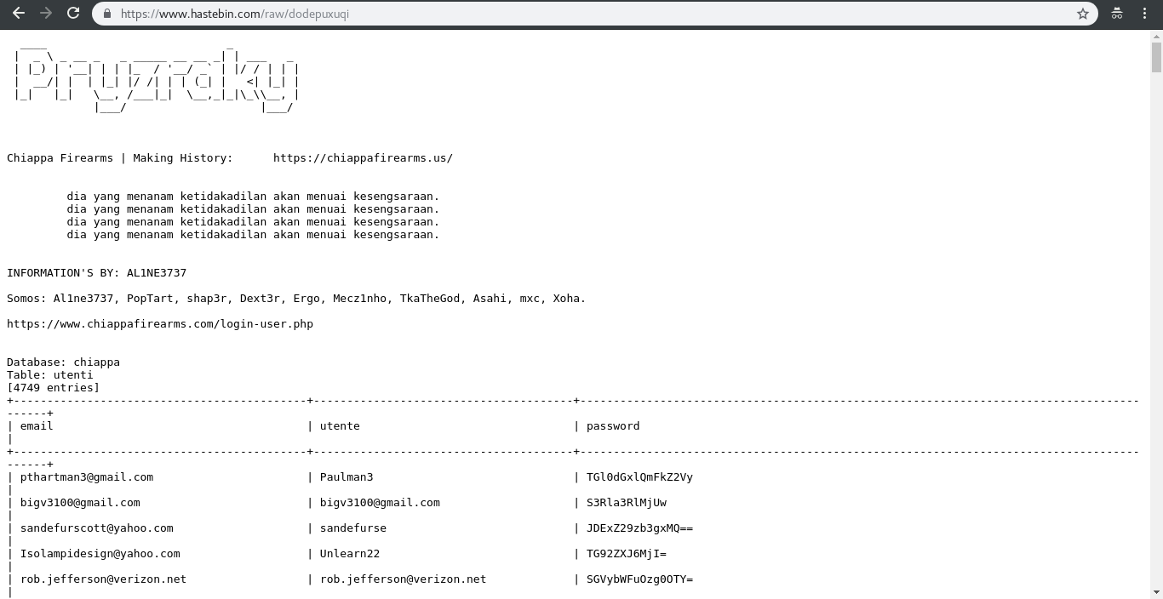Click the 'email' column header
1163x599 pixels.
tap(37, 426)
